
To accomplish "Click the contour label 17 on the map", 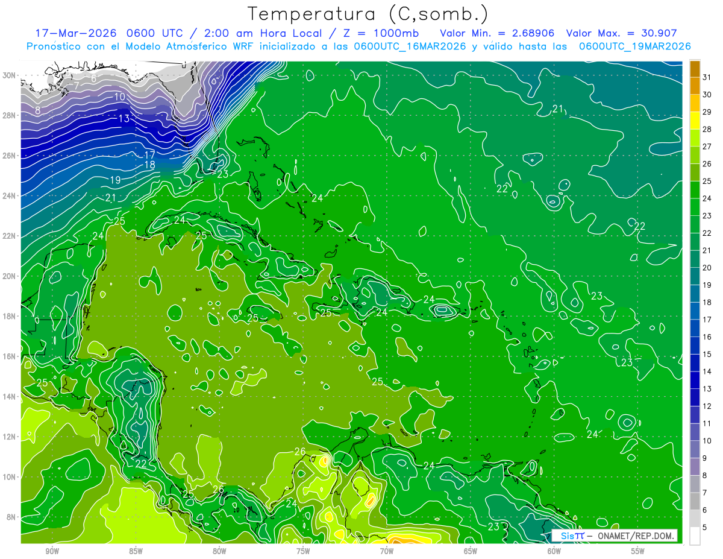I will (150, 155).
